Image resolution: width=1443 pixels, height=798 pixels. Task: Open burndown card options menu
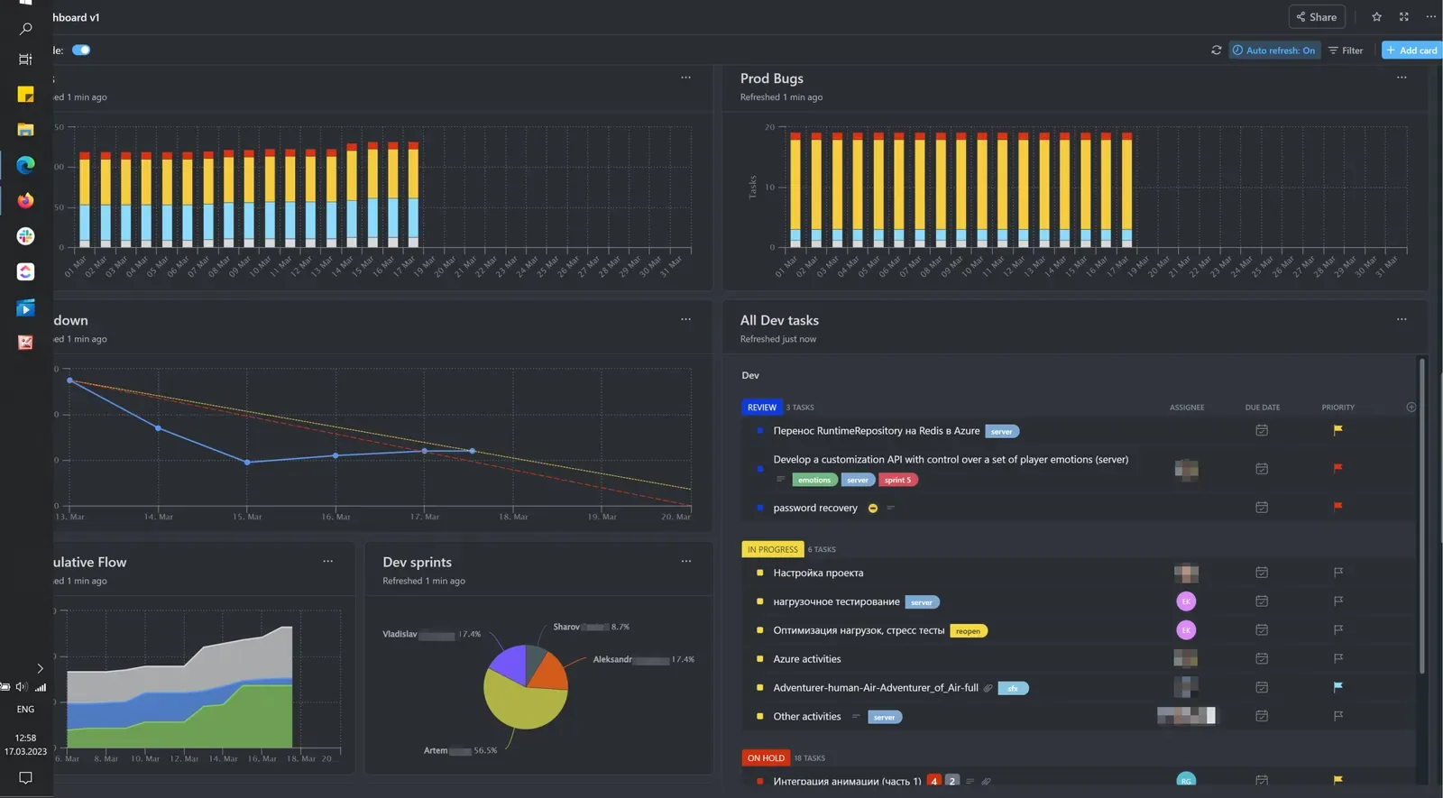pyautogui.click(x=686, y=319)
